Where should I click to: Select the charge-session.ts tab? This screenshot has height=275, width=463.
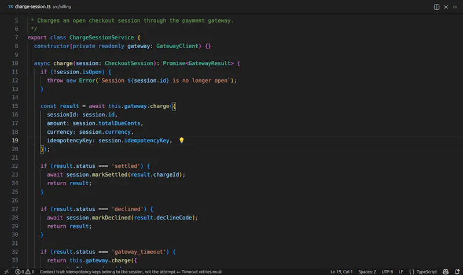[33, 6]
